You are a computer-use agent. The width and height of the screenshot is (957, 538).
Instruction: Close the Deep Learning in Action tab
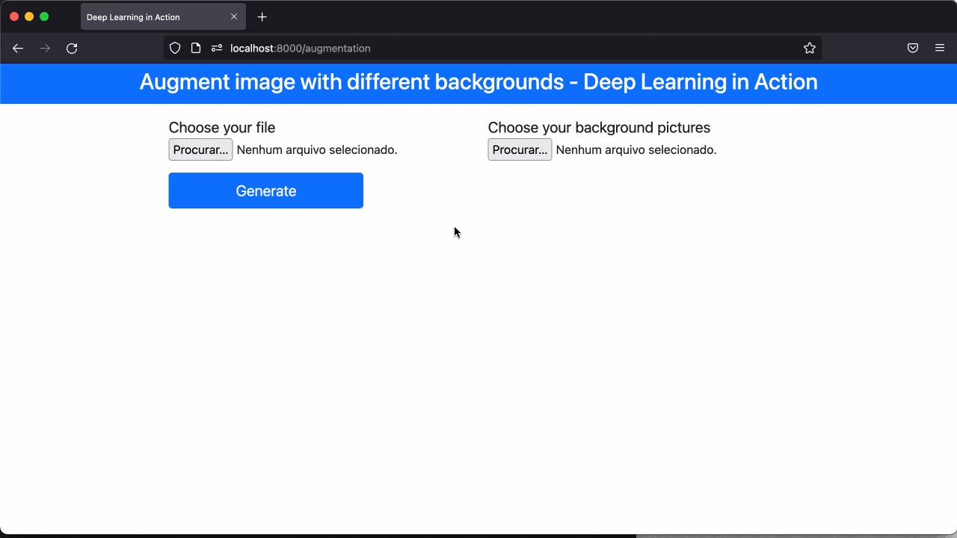pyautogui.click(x=233, y=16)
